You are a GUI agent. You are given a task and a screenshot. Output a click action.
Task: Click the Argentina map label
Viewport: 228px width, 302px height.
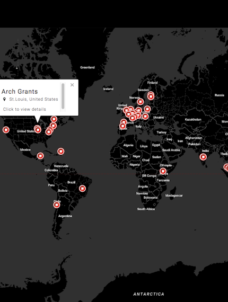pos(65,216)
